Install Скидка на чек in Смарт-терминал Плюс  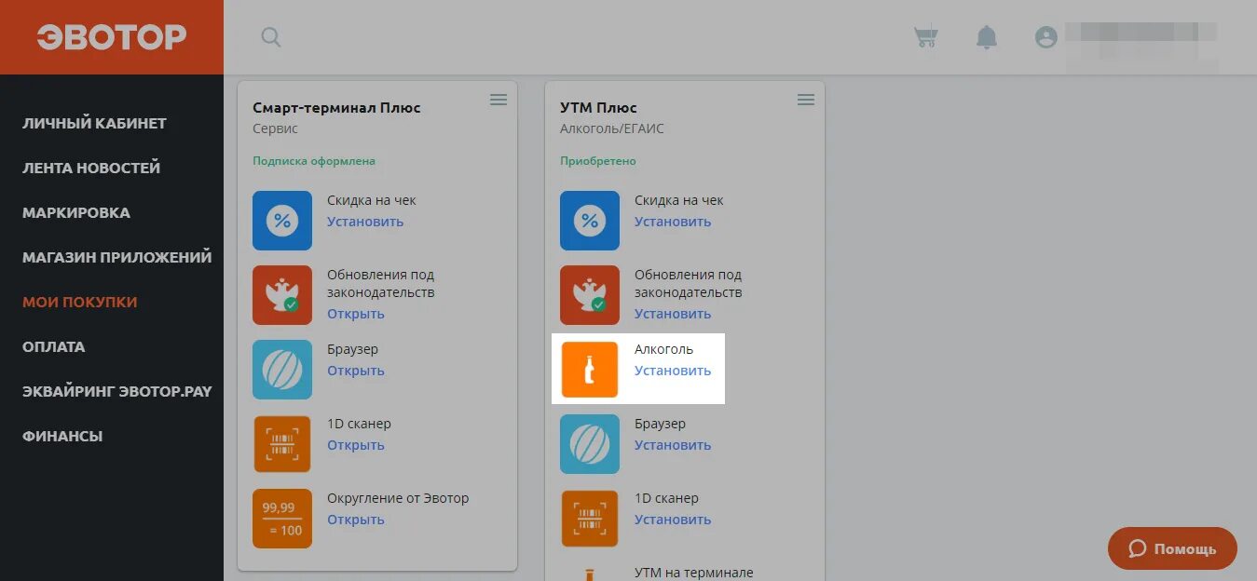[365, 222]
